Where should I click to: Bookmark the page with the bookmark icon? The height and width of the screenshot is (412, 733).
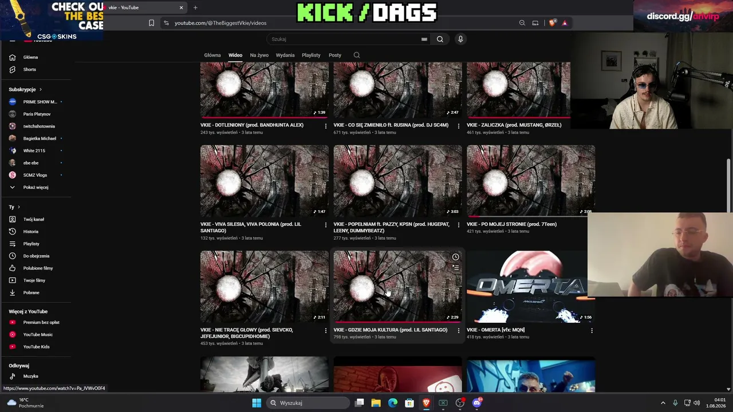click(151, 23)
